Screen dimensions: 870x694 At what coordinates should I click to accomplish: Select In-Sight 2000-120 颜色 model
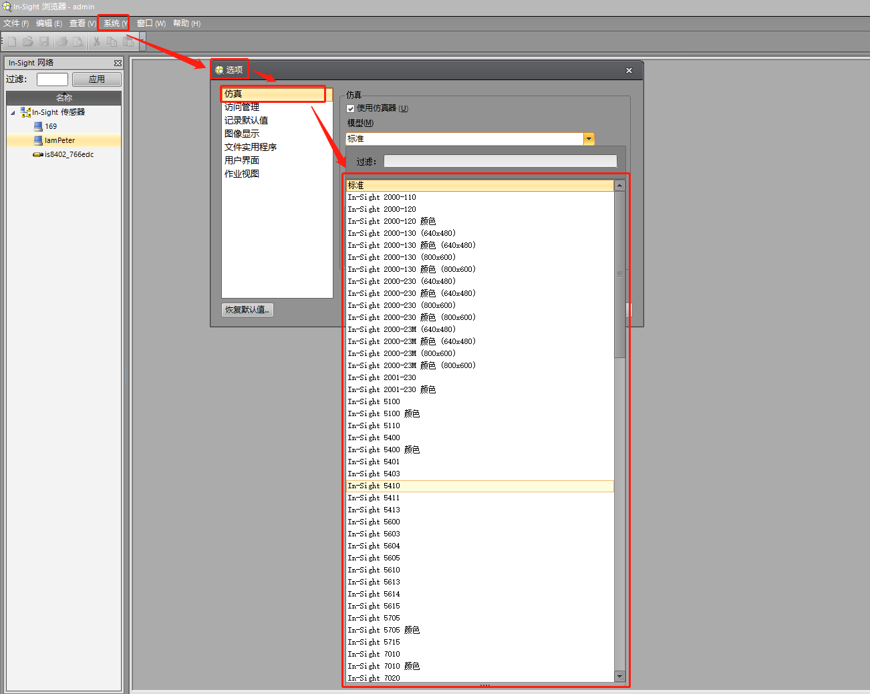coord(480,222)
